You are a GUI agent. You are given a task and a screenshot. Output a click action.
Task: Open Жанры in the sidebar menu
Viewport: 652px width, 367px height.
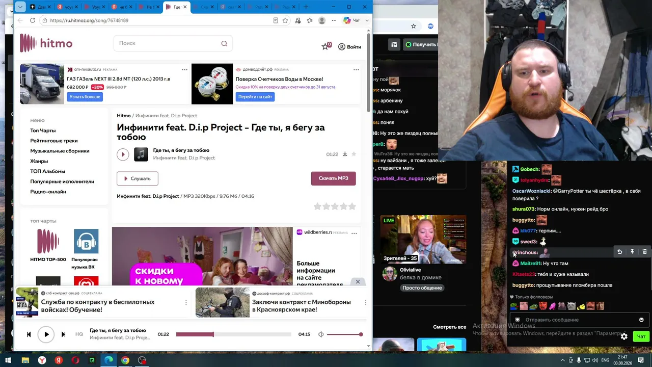coord(39,161)
